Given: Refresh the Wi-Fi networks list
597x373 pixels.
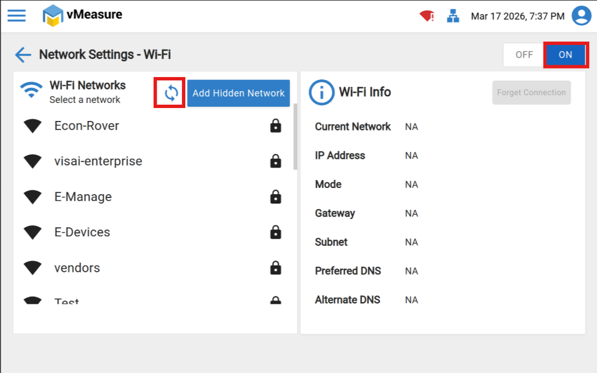Looking at the screenshot, I should (x=171, y=93).
